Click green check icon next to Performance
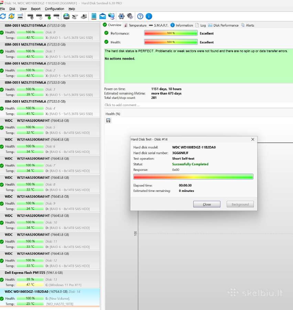 [106, 33]
